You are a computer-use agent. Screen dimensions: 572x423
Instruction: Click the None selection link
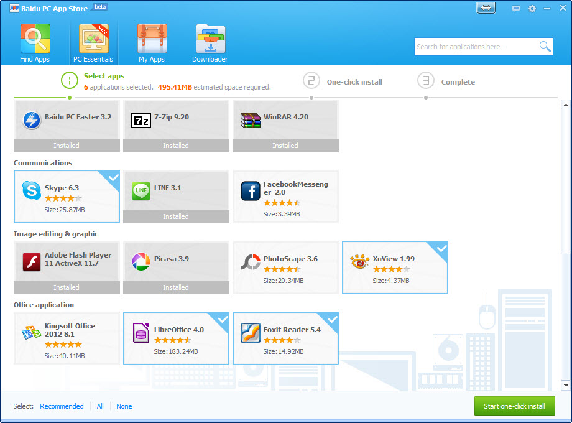point(124,406)
